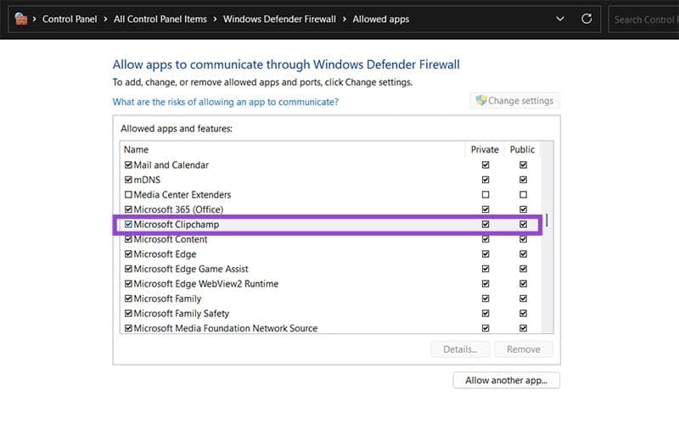Go to All Control Panel Items breadcrumb
This screenshot has height=446, width=679.
[160, 19]
